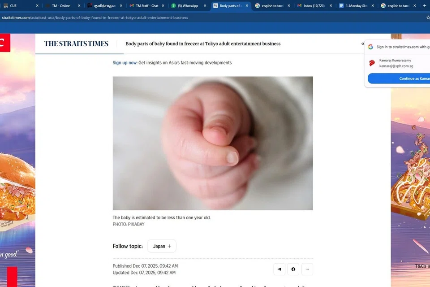
Task: Share article via Facebook icon
Action: [x=293, y=269]
